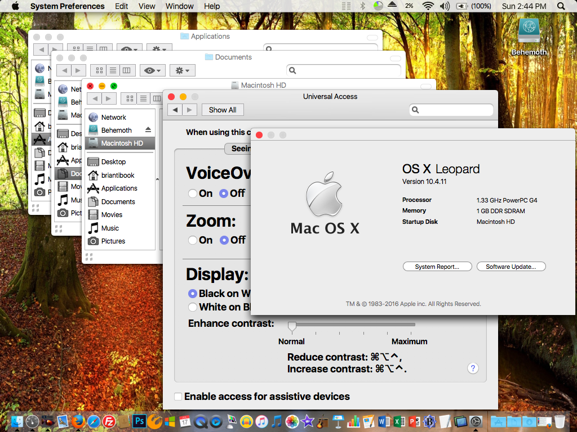Open the Edit menu
Screen dimensions: 577x432
(122, 6)
